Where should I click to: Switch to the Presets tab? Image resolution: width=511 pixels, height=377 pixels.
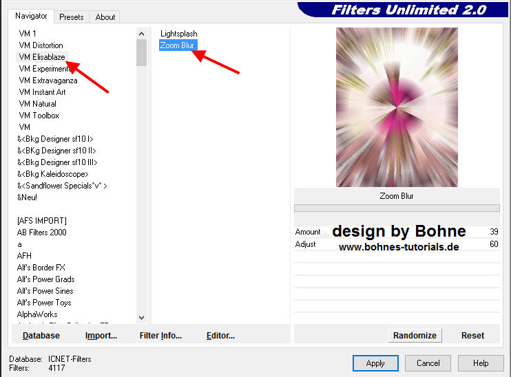(71, 17)
